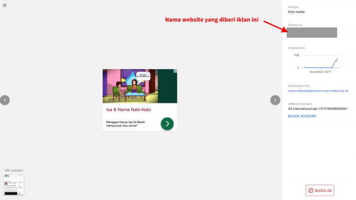Close the ad review overlay

(x=5, y=5)
